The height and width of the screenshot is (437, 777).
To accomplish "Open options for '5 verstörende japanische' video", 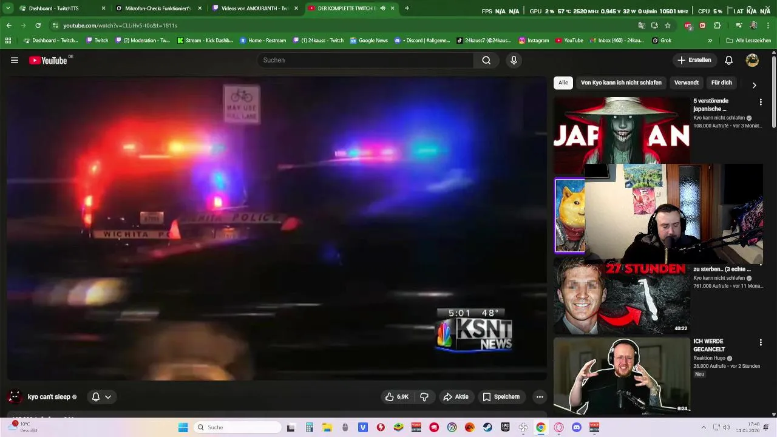I will [761, 102].
